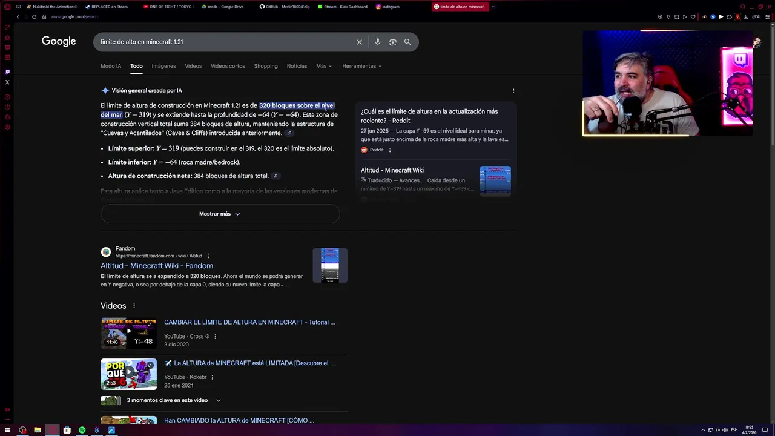775x436 pixels.
Task: Open Fandom result three-dot menu
Action: coord(208,256)
